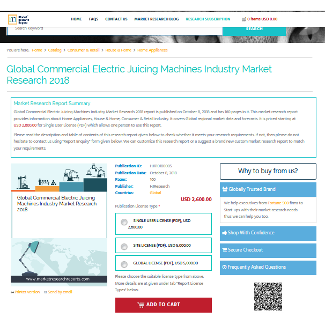Click the Market Research Report Summary heading

52,103
